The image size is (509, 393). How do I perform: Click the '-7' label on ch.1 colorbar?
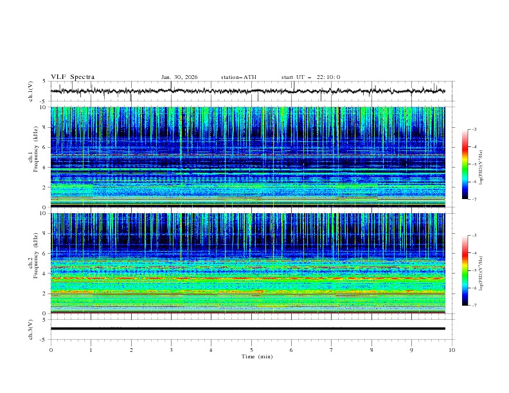click(474, 199)
